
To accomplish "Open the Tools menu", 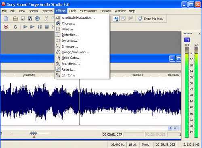I will point(73,11).
